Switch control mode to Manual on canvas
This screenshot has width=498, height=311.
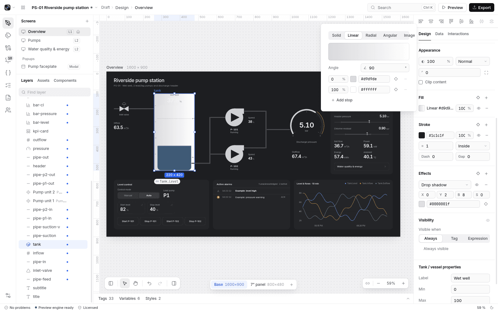128,196
